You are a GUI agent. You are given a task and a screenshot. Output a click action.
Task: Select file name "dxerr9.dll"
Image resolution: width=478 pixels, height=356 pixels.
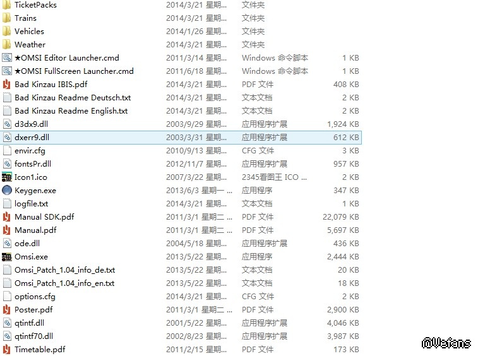tap(32, 138)
